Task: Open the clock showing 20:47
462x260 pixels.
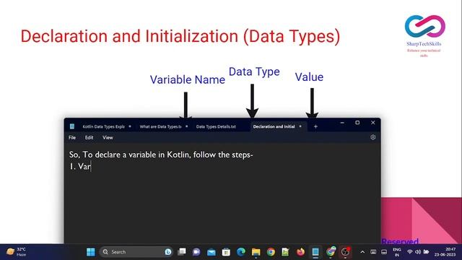Action: point(445,252)
